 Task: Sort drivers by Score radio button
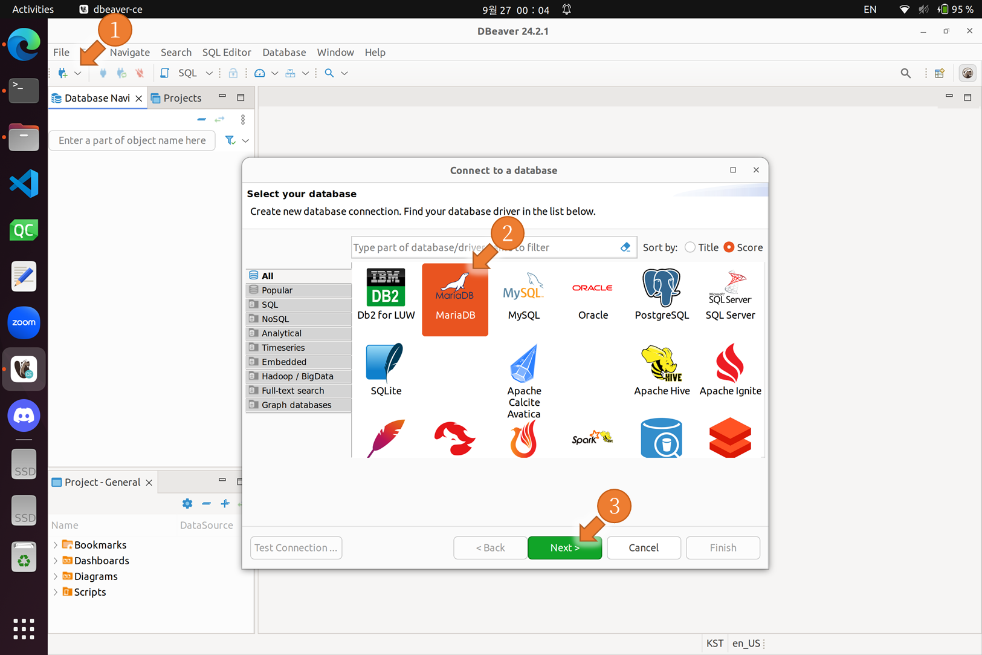(x=729, y=247)
